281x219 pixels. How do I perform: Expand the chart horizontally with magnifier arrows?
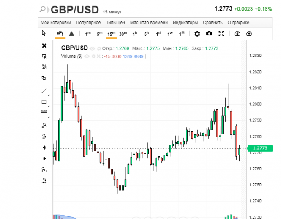coord(44,170)
